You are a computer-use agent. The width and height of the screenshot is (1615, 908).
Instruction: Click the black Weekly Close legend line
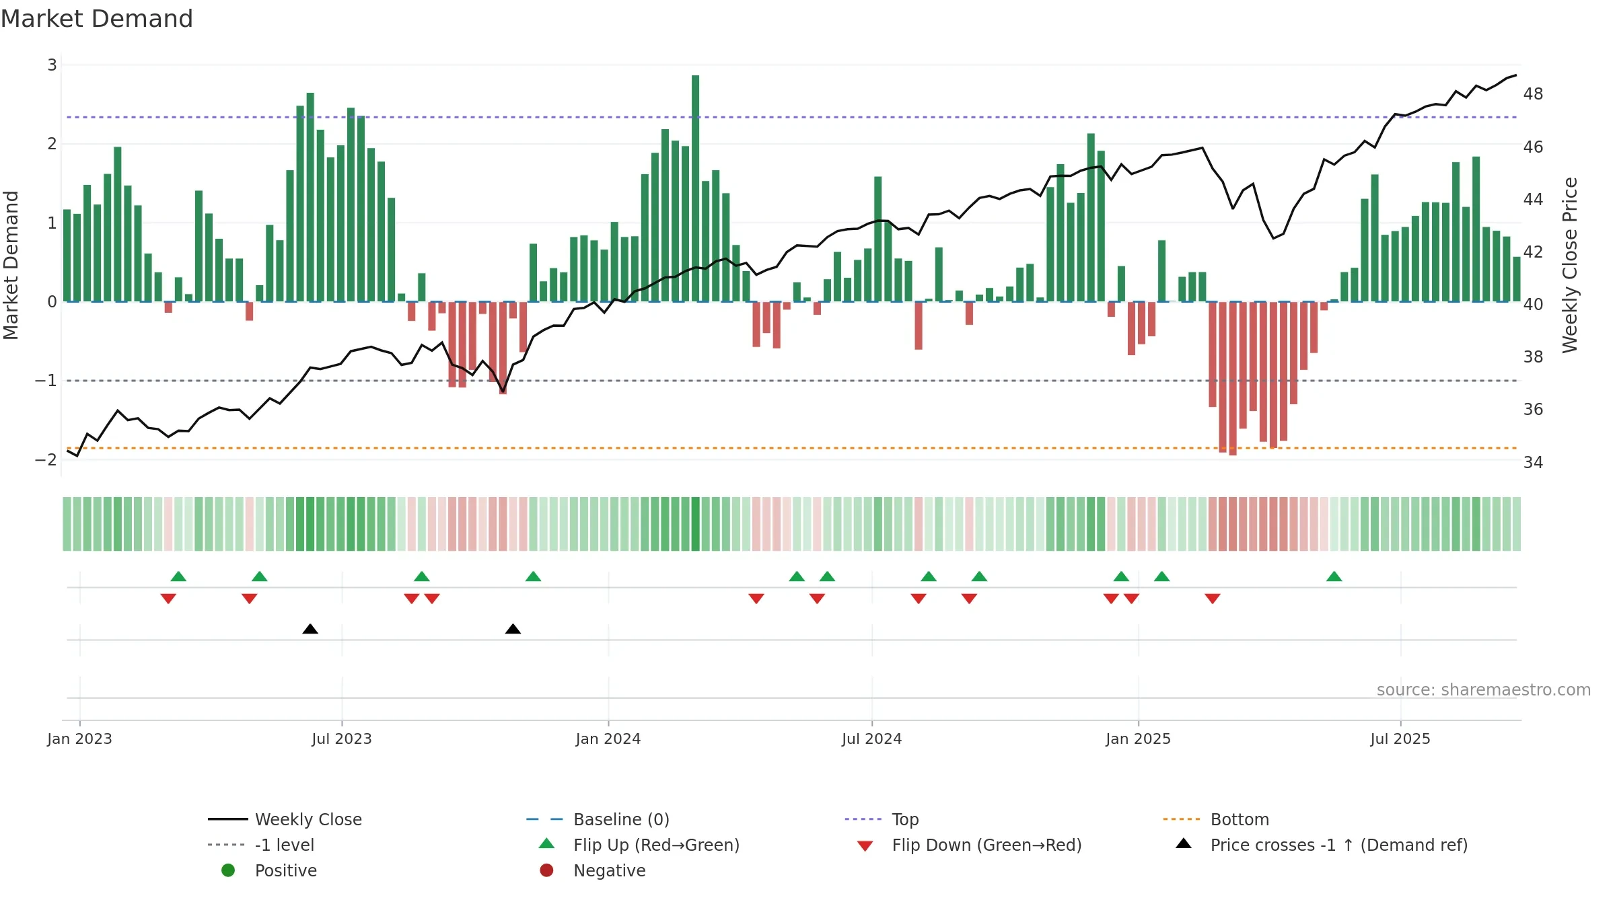click(227, 819)
